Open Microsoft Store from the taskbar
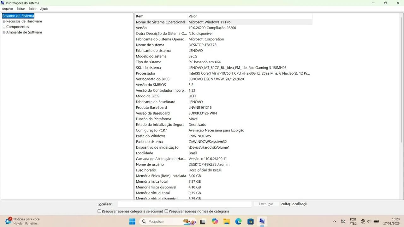 coord(250,222)
